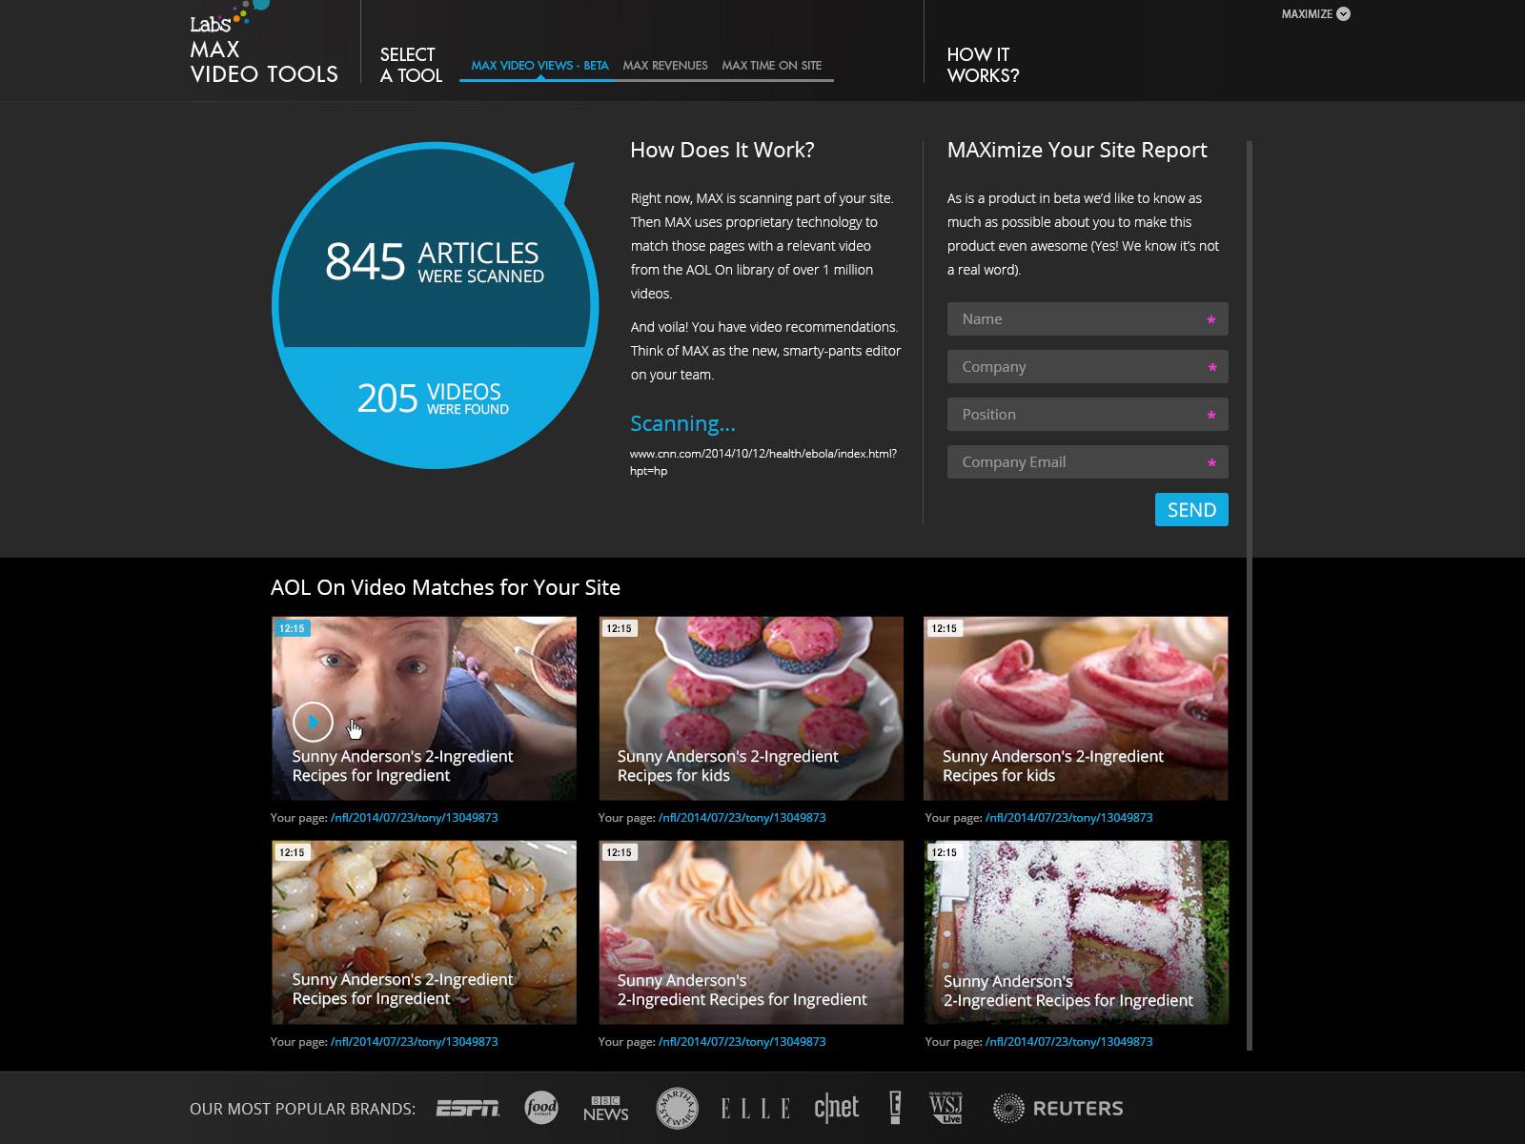Image resolution: width=1525 pixels, height=1144 pixels.
Task: Open page link under shrimp video
Action: pyautogui.click(x=414, y=1042)
